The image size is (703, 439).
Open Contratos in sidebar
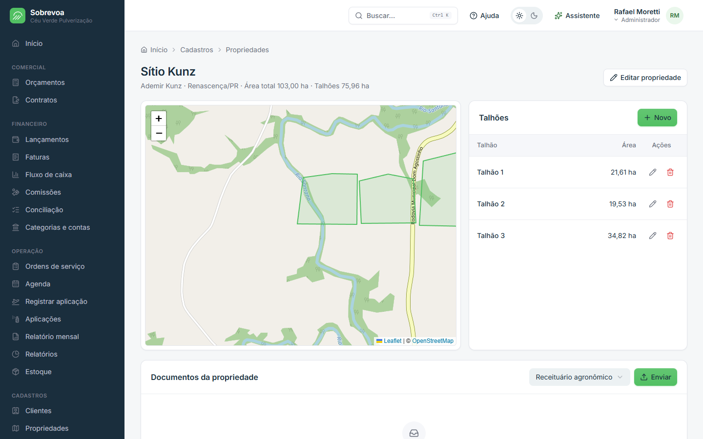click(62, 100)
